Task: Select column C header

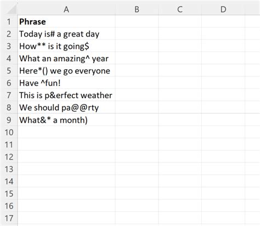Action: pos(180,9)
